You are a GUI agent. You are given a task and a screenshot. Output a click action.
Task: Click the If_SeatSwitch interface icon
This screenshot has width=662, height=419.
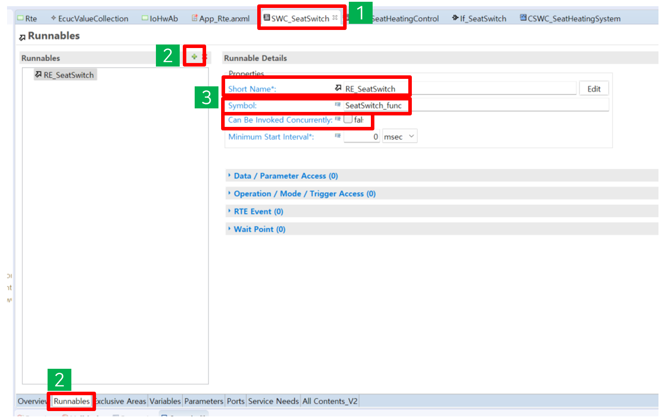(455, 18)
